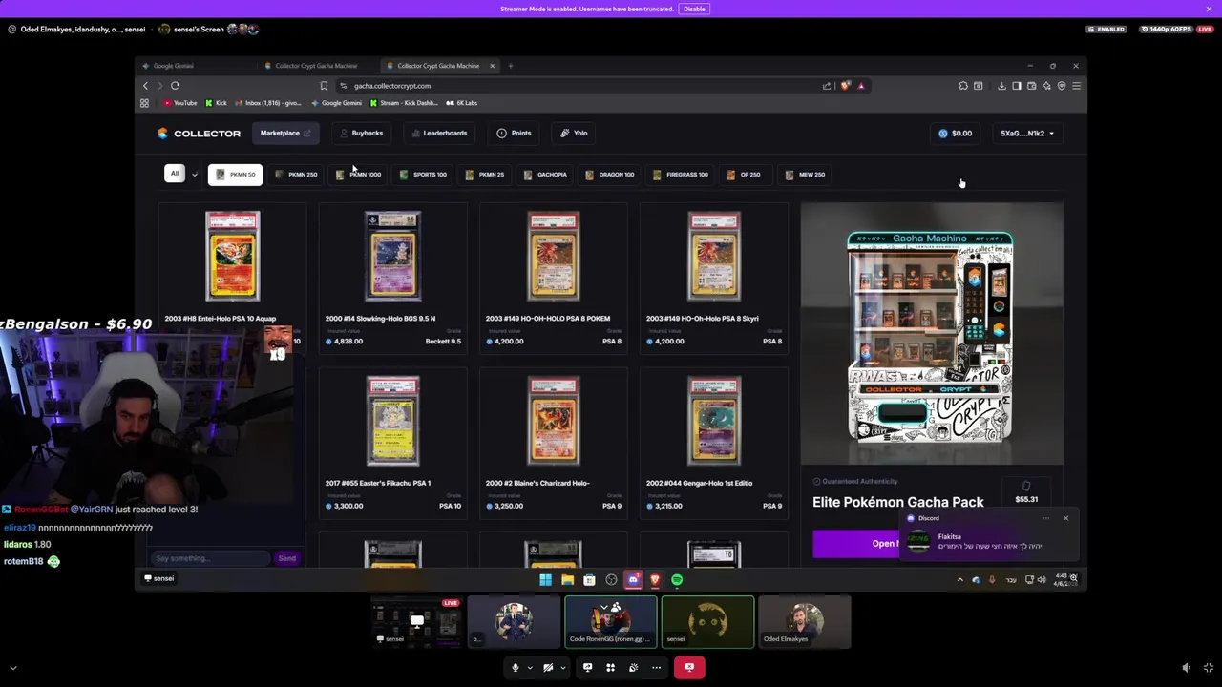The height and width of the screenshot is (687, 1222).
Task: Open browser downloads icon
Action: click(1001, 86)
